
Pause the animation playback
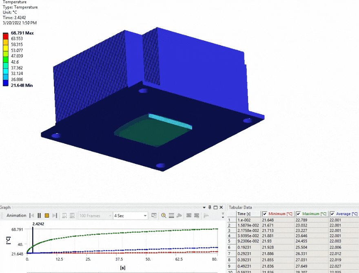[39, 216]
